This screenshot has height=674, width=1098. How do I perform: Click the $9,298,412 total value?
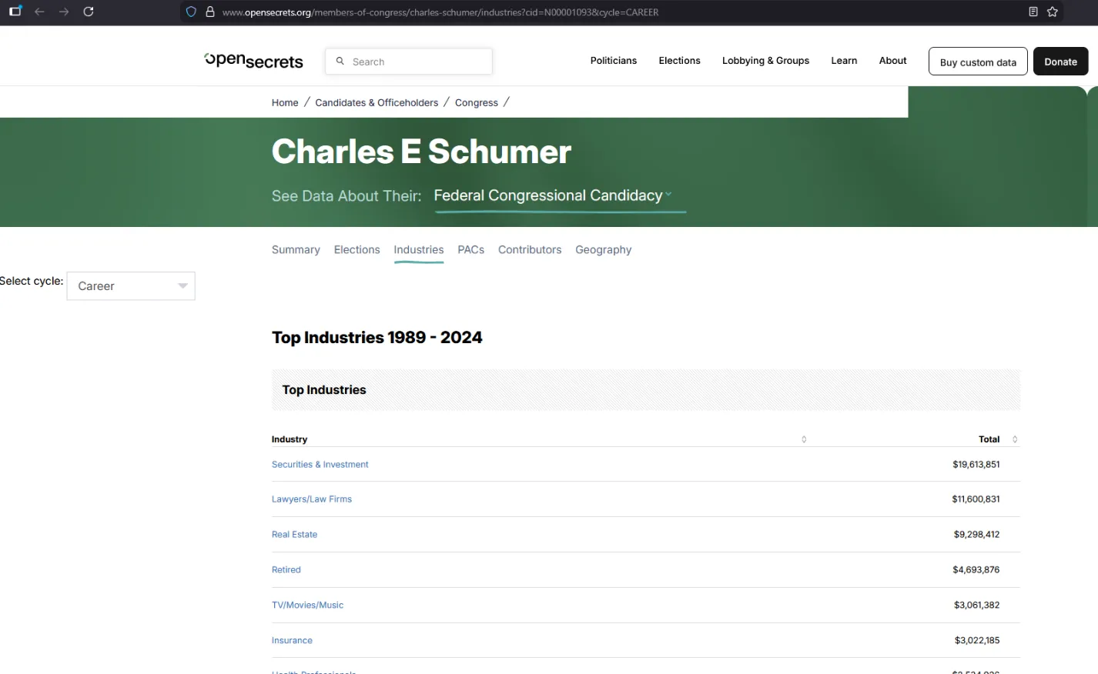[977, 535]
